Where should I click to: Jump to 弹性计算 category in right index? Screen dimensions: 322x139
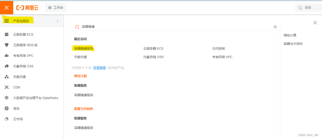coord(290,35)
